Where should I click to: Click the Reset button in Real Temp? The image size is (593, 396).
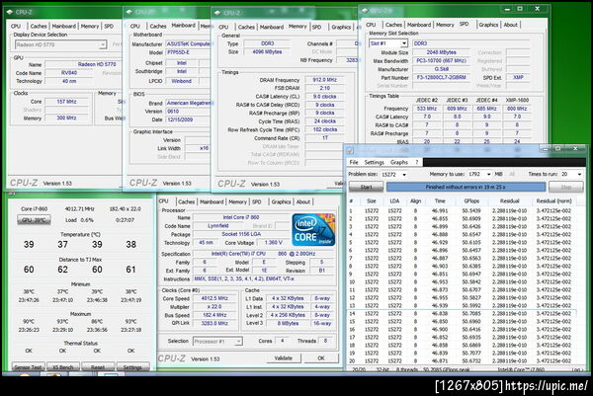[98, 366]
